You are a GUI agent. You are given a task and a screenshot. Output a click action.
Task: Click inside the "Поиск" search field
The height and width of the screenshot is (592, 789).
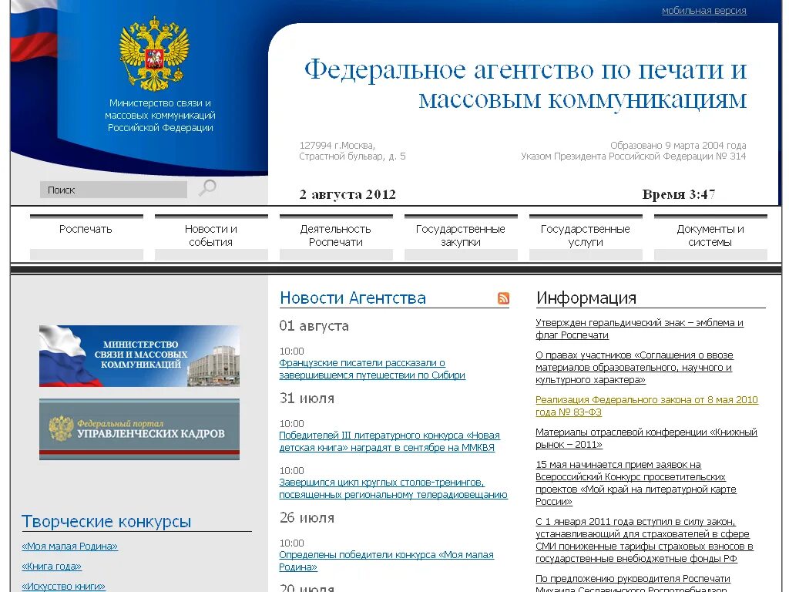(113, 189)
